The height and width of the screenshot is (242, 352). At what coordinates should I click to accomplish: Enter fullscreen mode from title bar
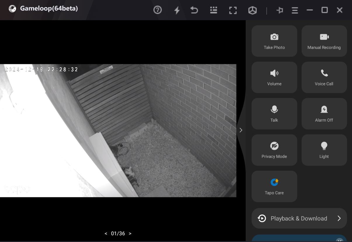[233, 10]
